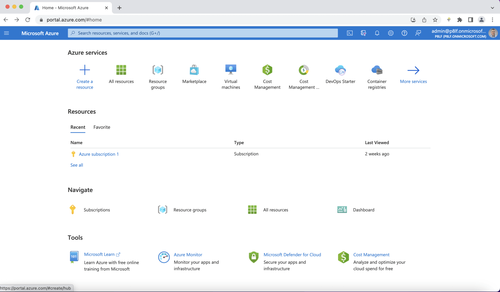
Task: Bookmark this page with the star icon
Action: [435, 20]
